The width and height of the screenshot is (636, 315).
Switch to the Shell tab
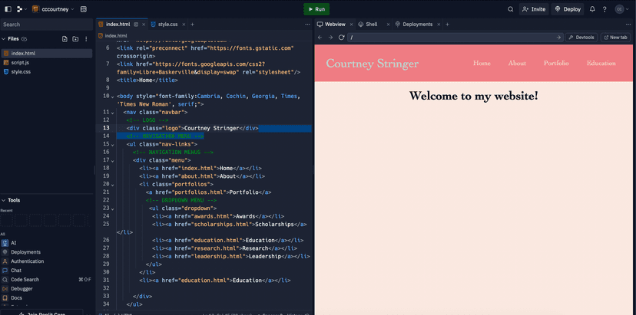[x=371, y=25]
